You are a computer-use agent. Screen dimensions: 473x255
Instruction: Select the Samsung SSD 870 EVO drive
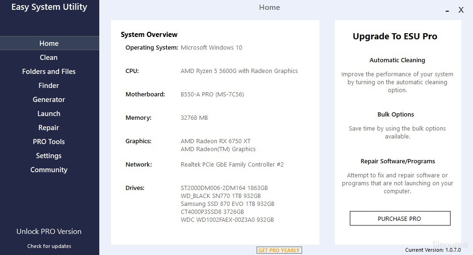[x=228, y=204]
